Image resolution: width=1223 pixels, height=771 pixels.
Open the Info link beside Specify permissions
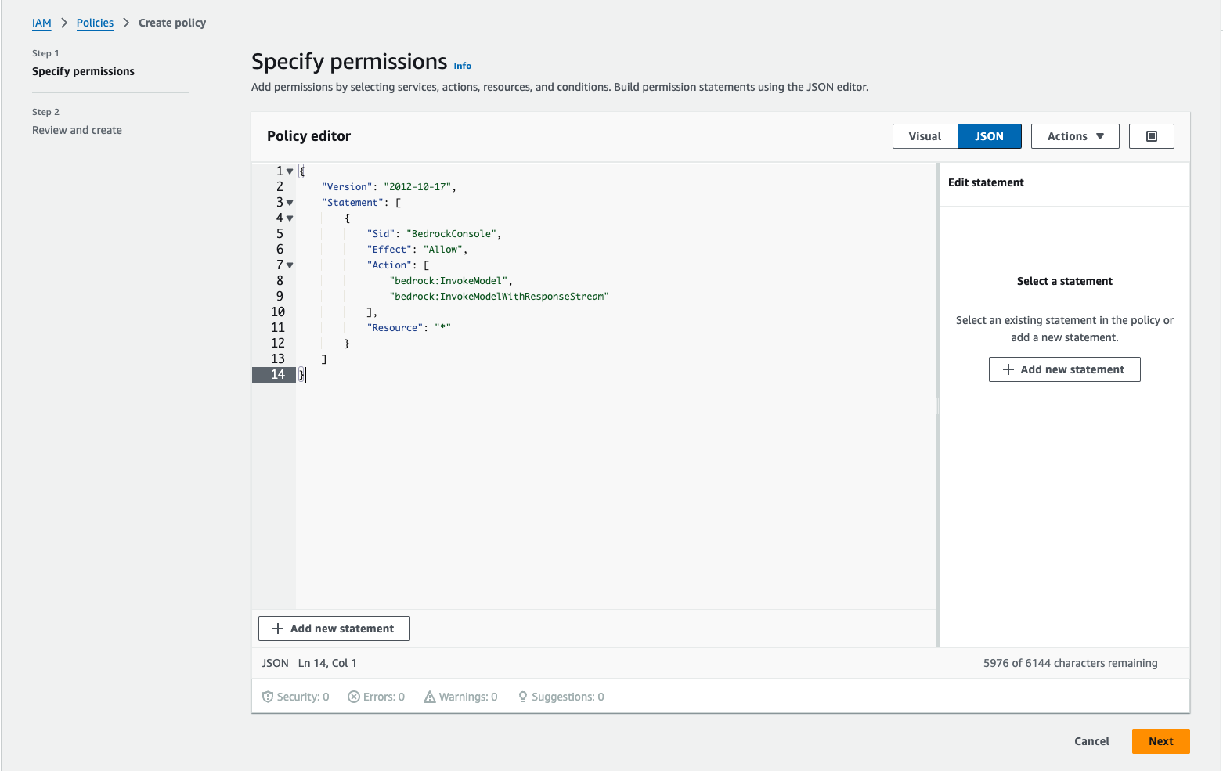pos(463,66)
